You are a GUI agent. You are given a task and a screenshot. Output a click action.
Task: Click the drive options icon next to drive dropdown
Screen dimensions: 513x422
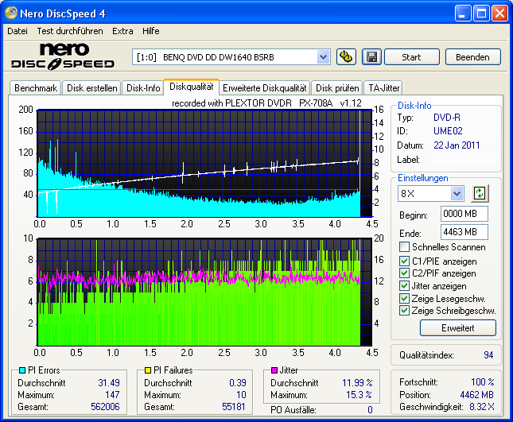coord(346,57)
